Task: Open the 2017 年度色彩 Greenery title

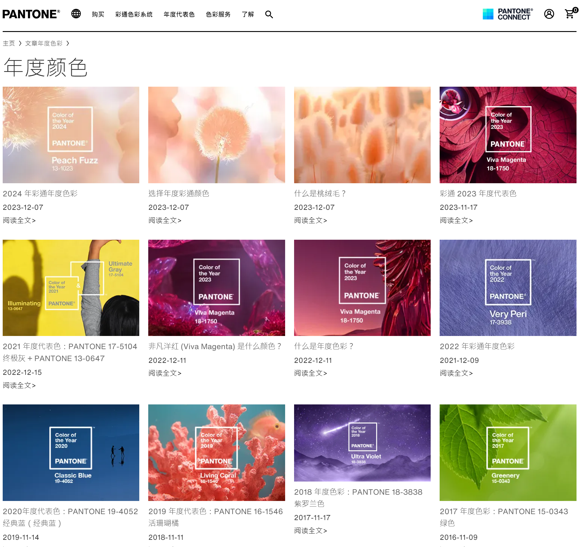Action: click(504, 517)
